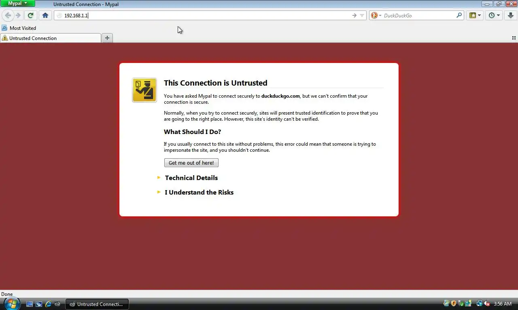The image size is (518, 310).
Task: Click the tab groups grid icon
Action: click(x=514, y=38)
